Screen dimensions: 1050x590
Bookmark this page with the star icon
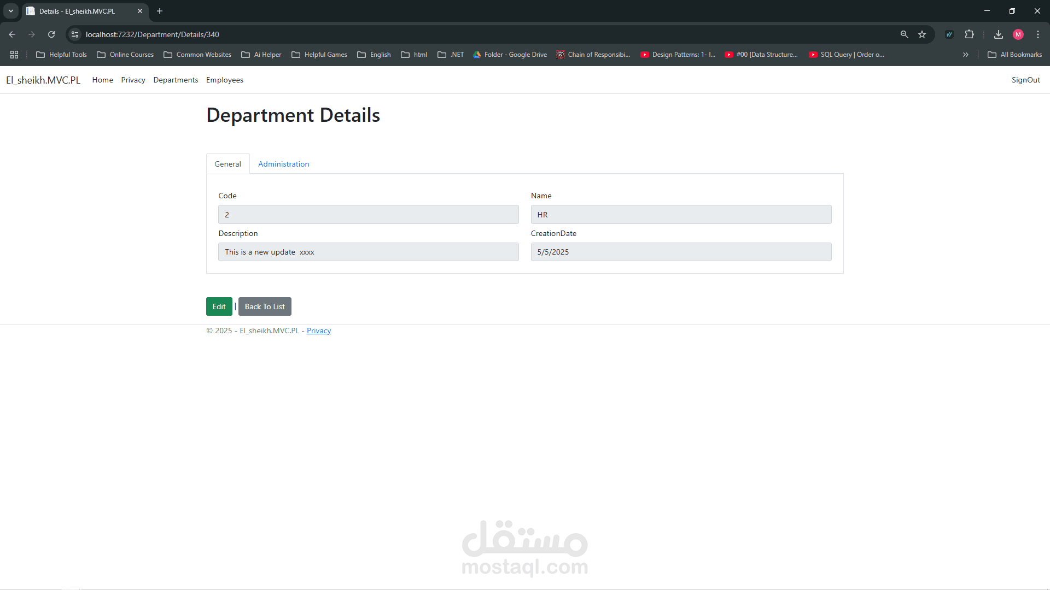pyautogui.click(x=922, y=34)
